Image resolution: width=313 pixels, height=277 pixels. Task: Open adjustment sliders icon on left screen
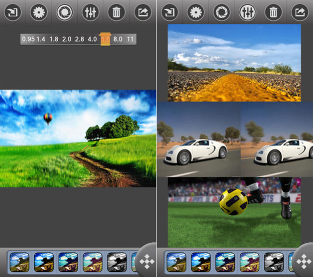point(91,13)
